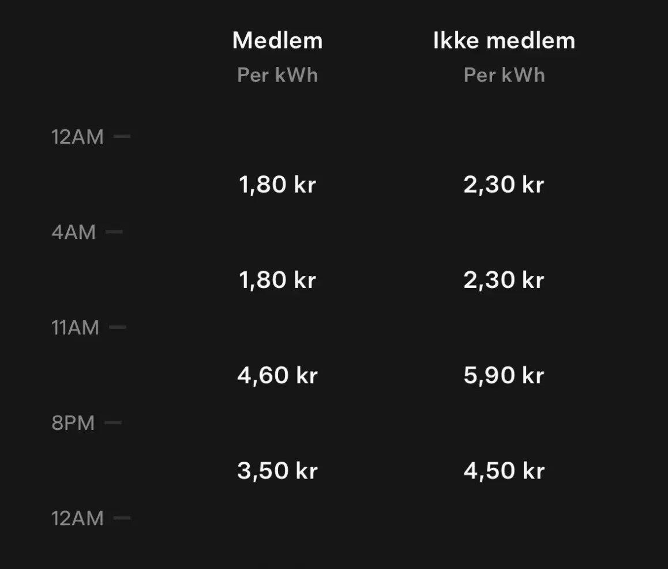Select the Medlem column header
668x569 pixels.
(x=277, y=40)
